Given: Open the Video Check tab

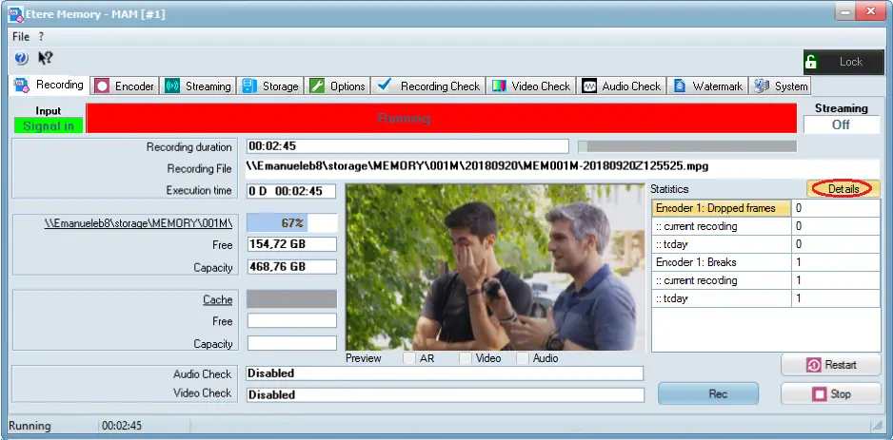Looking at the screenshot, I should point(531,86).
